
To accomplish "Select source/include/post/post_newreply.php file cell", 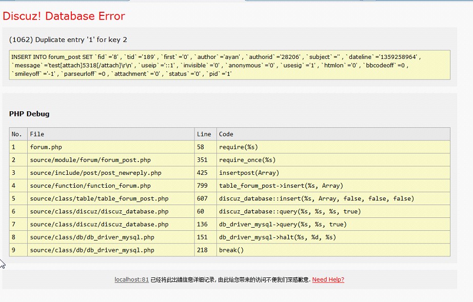I will (x=111, y=173).
